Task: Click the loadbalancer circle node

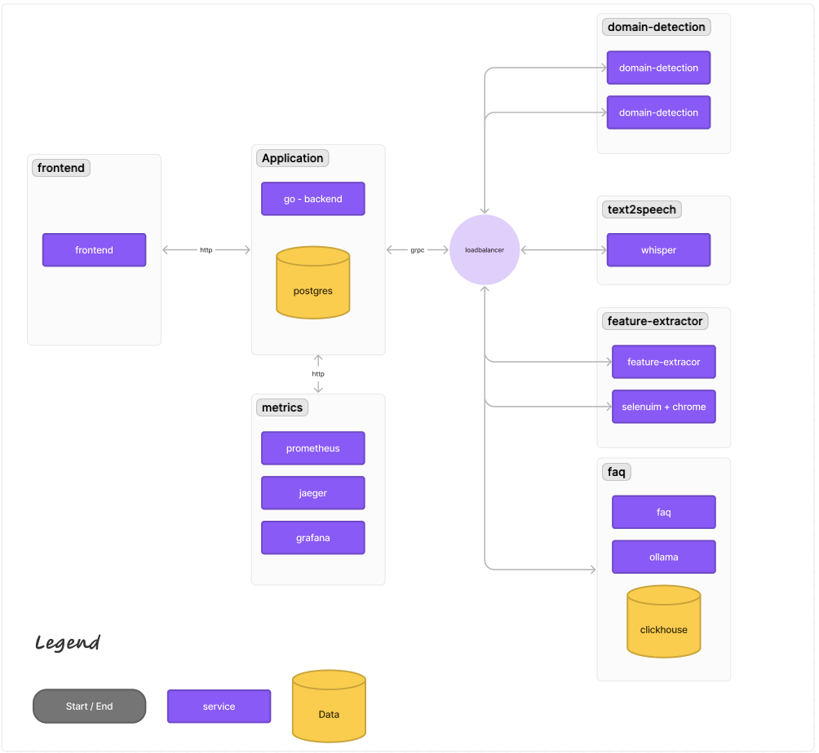Action: point(485,250)
